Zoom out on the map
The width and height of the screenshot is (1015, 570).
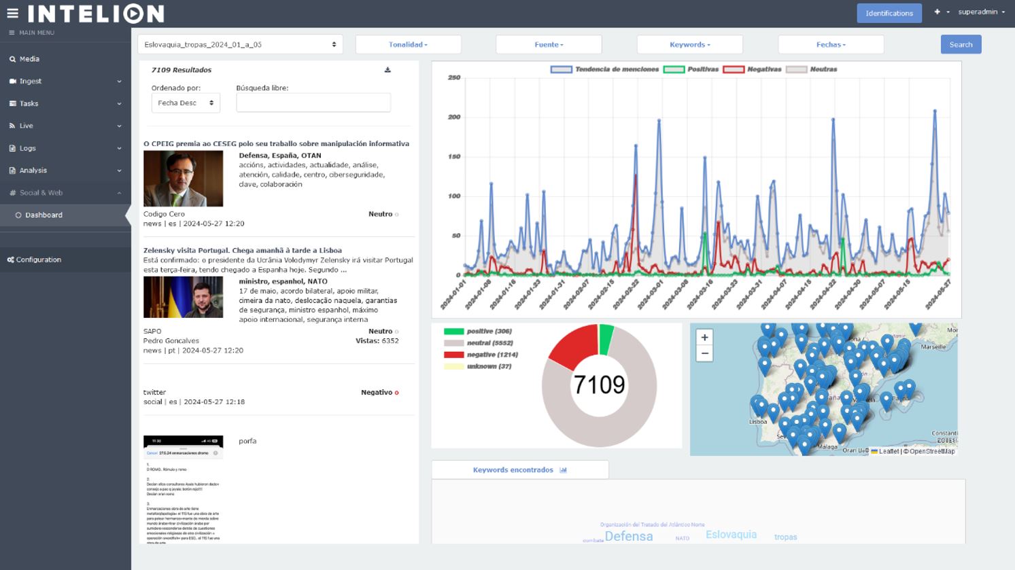(x=704, y=353)
